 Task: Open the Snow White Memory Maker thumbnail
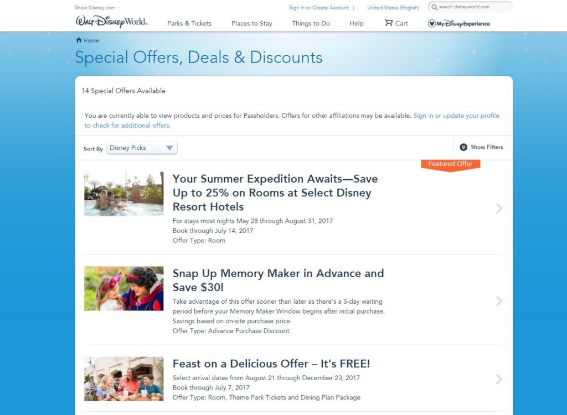click(123, 288)
